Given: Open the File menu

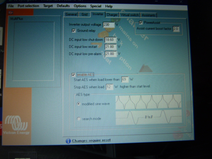Looking at the screenshot, I should click(11, 6).
